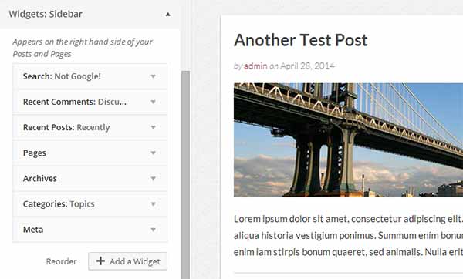This screenshot has width=463, height=279.
Task: Click the bridge featured image
Action: coord(349,140)
